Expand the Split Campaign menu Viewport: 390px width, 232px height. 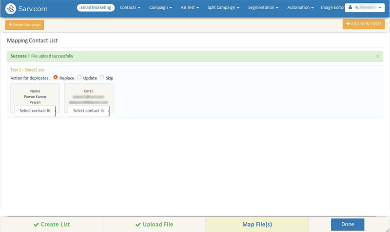pos(223,7)
